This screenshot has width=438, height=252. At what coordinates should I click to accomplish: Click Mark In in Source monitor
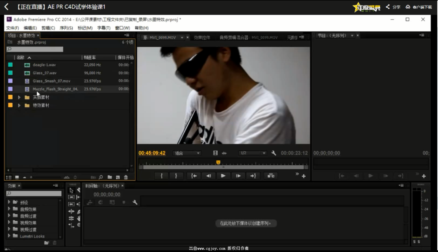161,176
